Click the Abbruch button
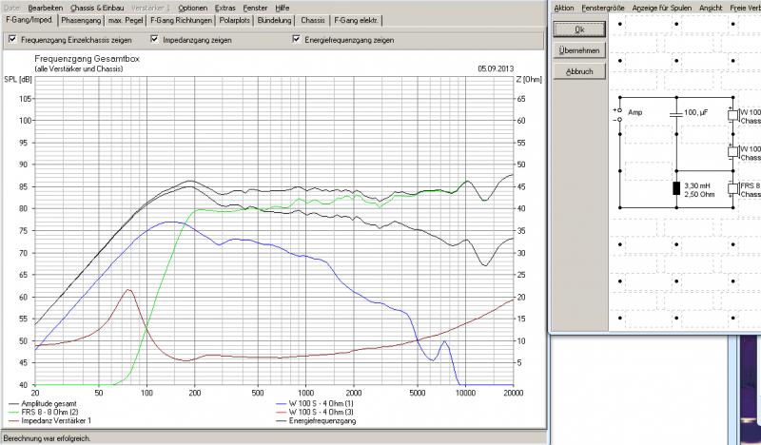761x445 pixels. [x=579, y=71]
